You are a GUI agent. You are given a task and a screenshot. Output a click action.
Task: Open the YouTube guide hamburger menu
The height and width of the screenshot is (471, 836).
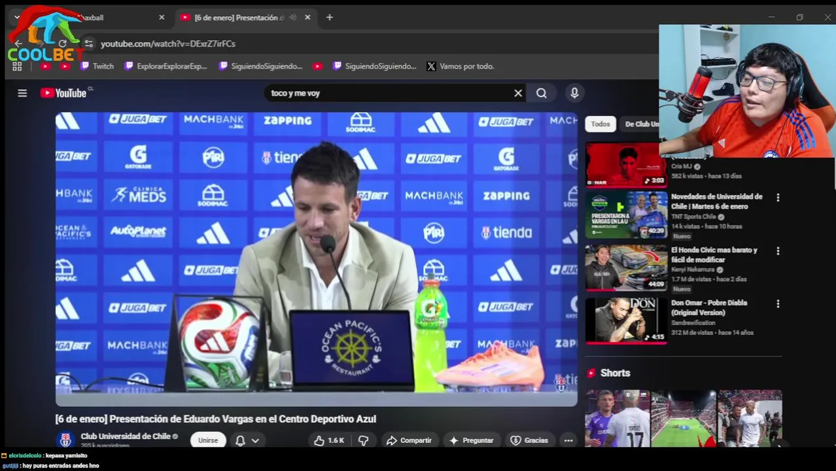tap(22, 93)
